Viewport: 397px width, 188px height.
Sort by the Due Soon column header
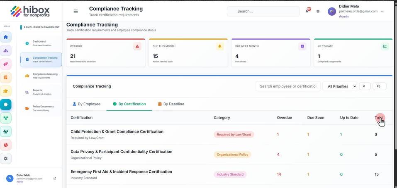(x=316, y=118)
